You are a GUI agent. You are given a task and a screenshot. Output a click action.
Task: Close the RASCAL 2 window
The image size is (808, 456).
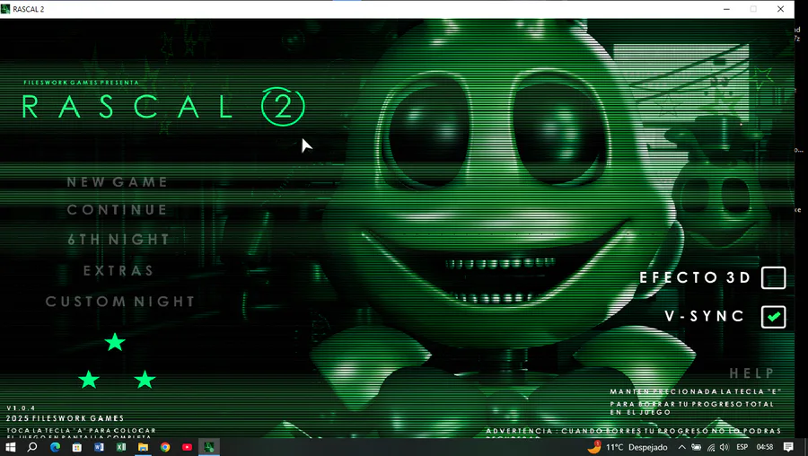pyautogui.click(x=781, y=9)
